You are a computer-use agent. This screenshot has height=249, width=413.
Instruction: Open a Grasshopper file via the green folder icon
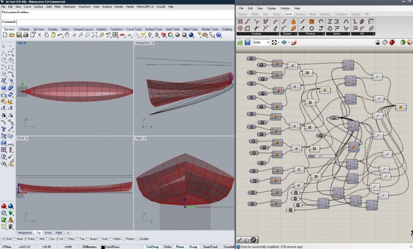[x=240, y=42]
